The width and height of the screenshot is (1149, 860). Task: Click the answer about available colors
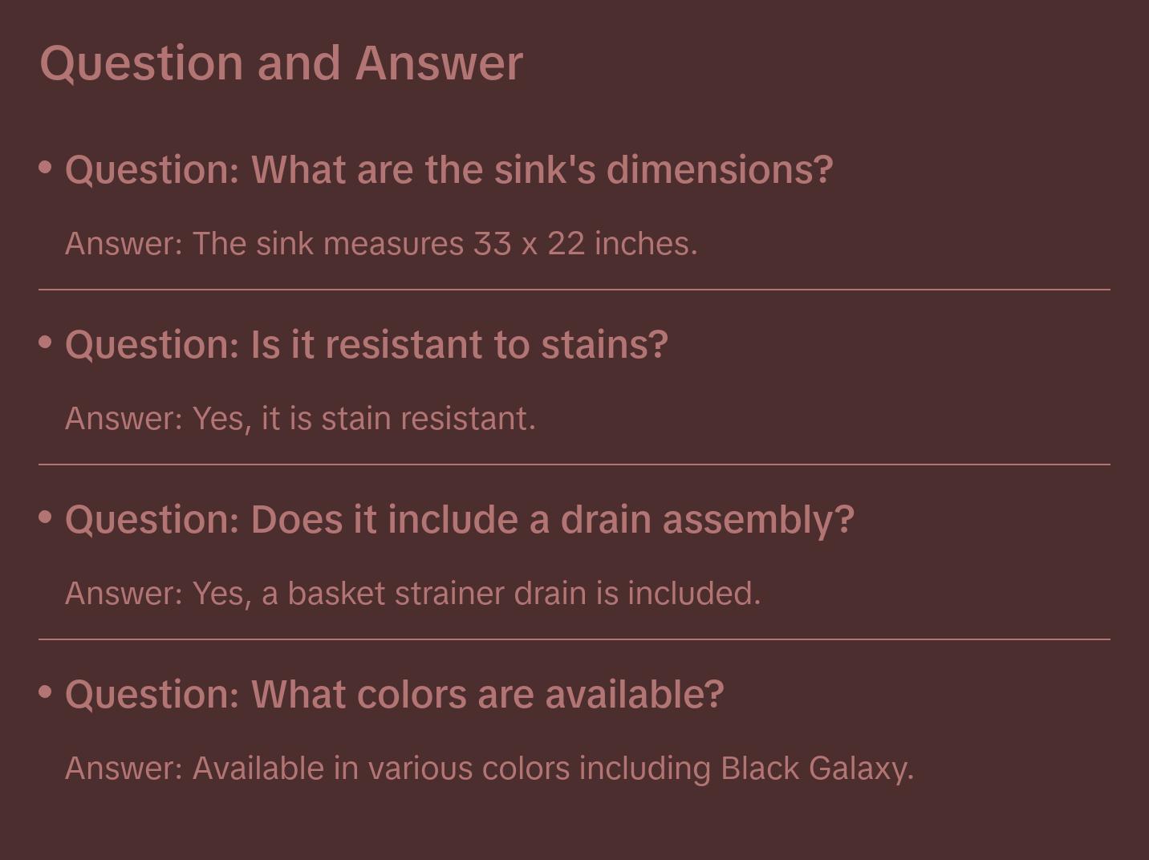coord(489,769)
